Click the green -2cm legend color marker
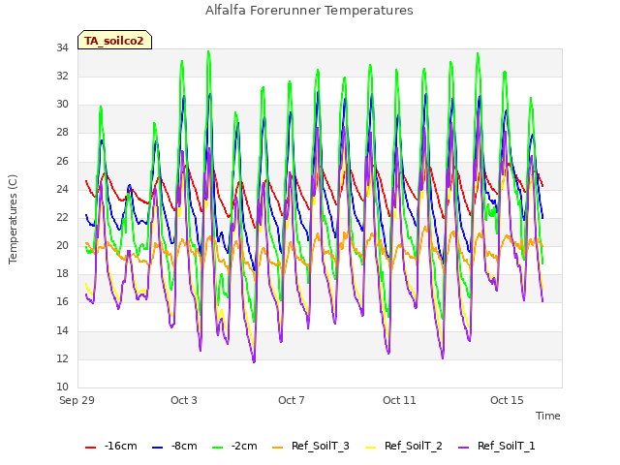Image resolution: width=620 pixels, height=465 pixels. coord(217,448)
